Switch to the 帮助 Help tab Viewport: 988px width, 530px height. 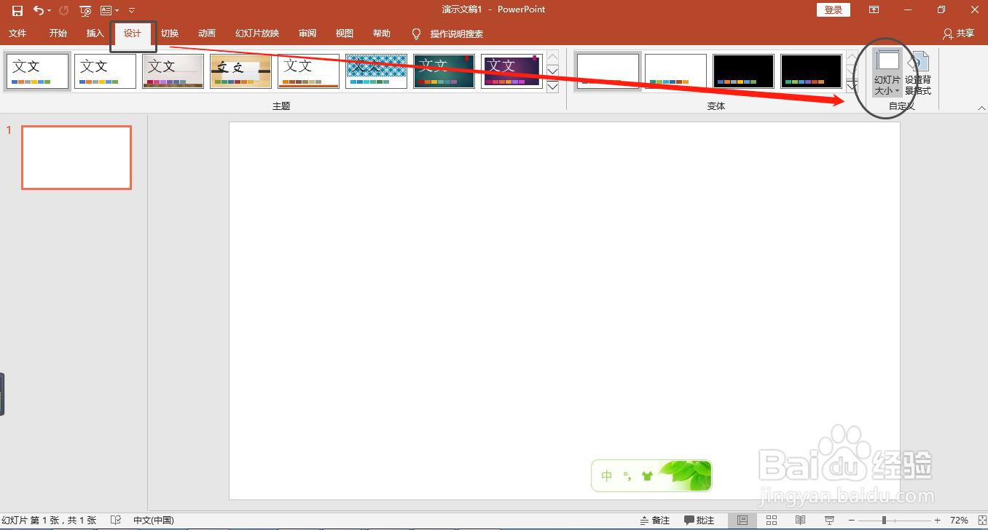click(x=382, y=33)
